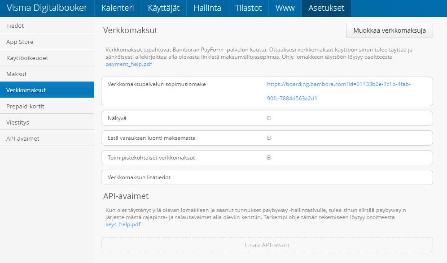Open API-avaimet in the sidebar

click(23, 138)
